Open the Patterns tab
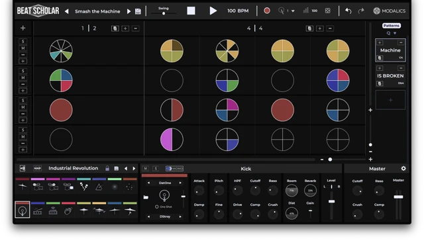 pos(391,26)
